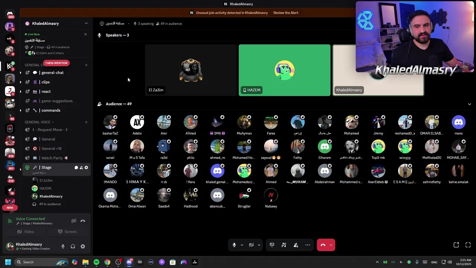Select HAZEM speaker tile
The height and width of the screenshot is (268, 476).
[x=284, y=70]
